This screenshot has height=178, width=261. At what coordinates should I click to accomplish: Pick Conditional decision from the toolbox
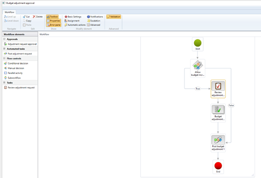[x=17, y=63]
